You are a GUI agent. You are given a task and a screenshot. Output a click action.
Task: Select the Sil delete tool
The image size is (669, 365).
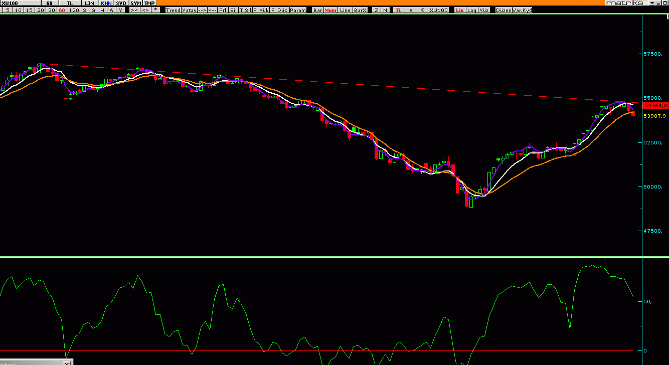[x=233, y=10]
